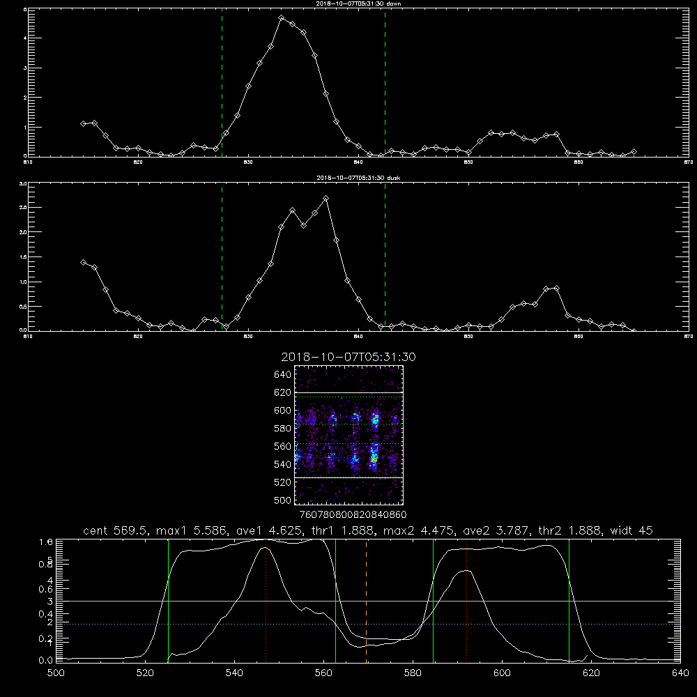Click the solid green line at 525
The image size is (697, 697).
tap(168, 601)
